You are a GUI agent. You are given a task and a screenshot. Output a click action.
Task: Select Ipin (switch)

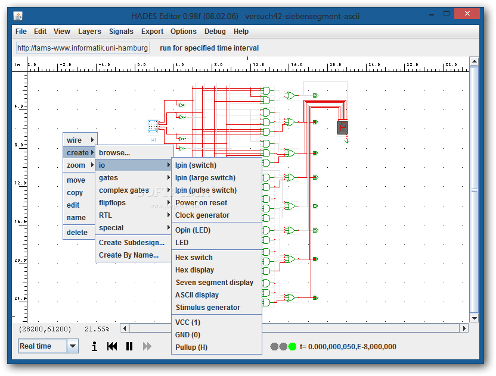coord(216,165)
